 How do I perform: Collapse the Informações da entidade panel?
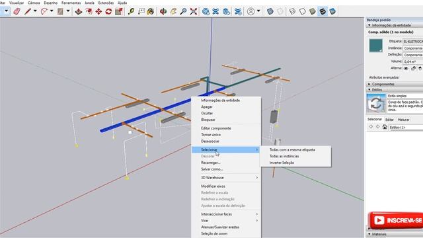369,25
